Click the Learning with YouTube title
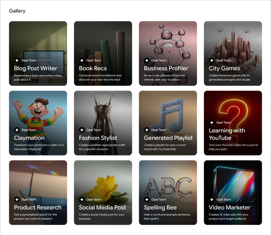Viewport: 271px width, 235px height. (227, 134)
